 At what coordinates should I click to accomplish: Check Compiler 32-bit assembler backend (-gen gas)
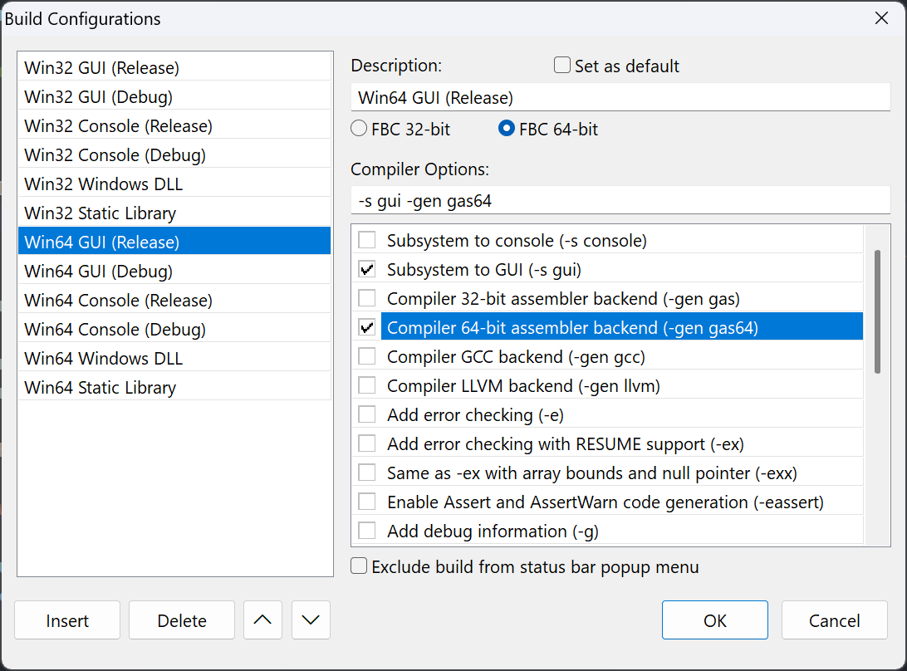tap(367, 298)
